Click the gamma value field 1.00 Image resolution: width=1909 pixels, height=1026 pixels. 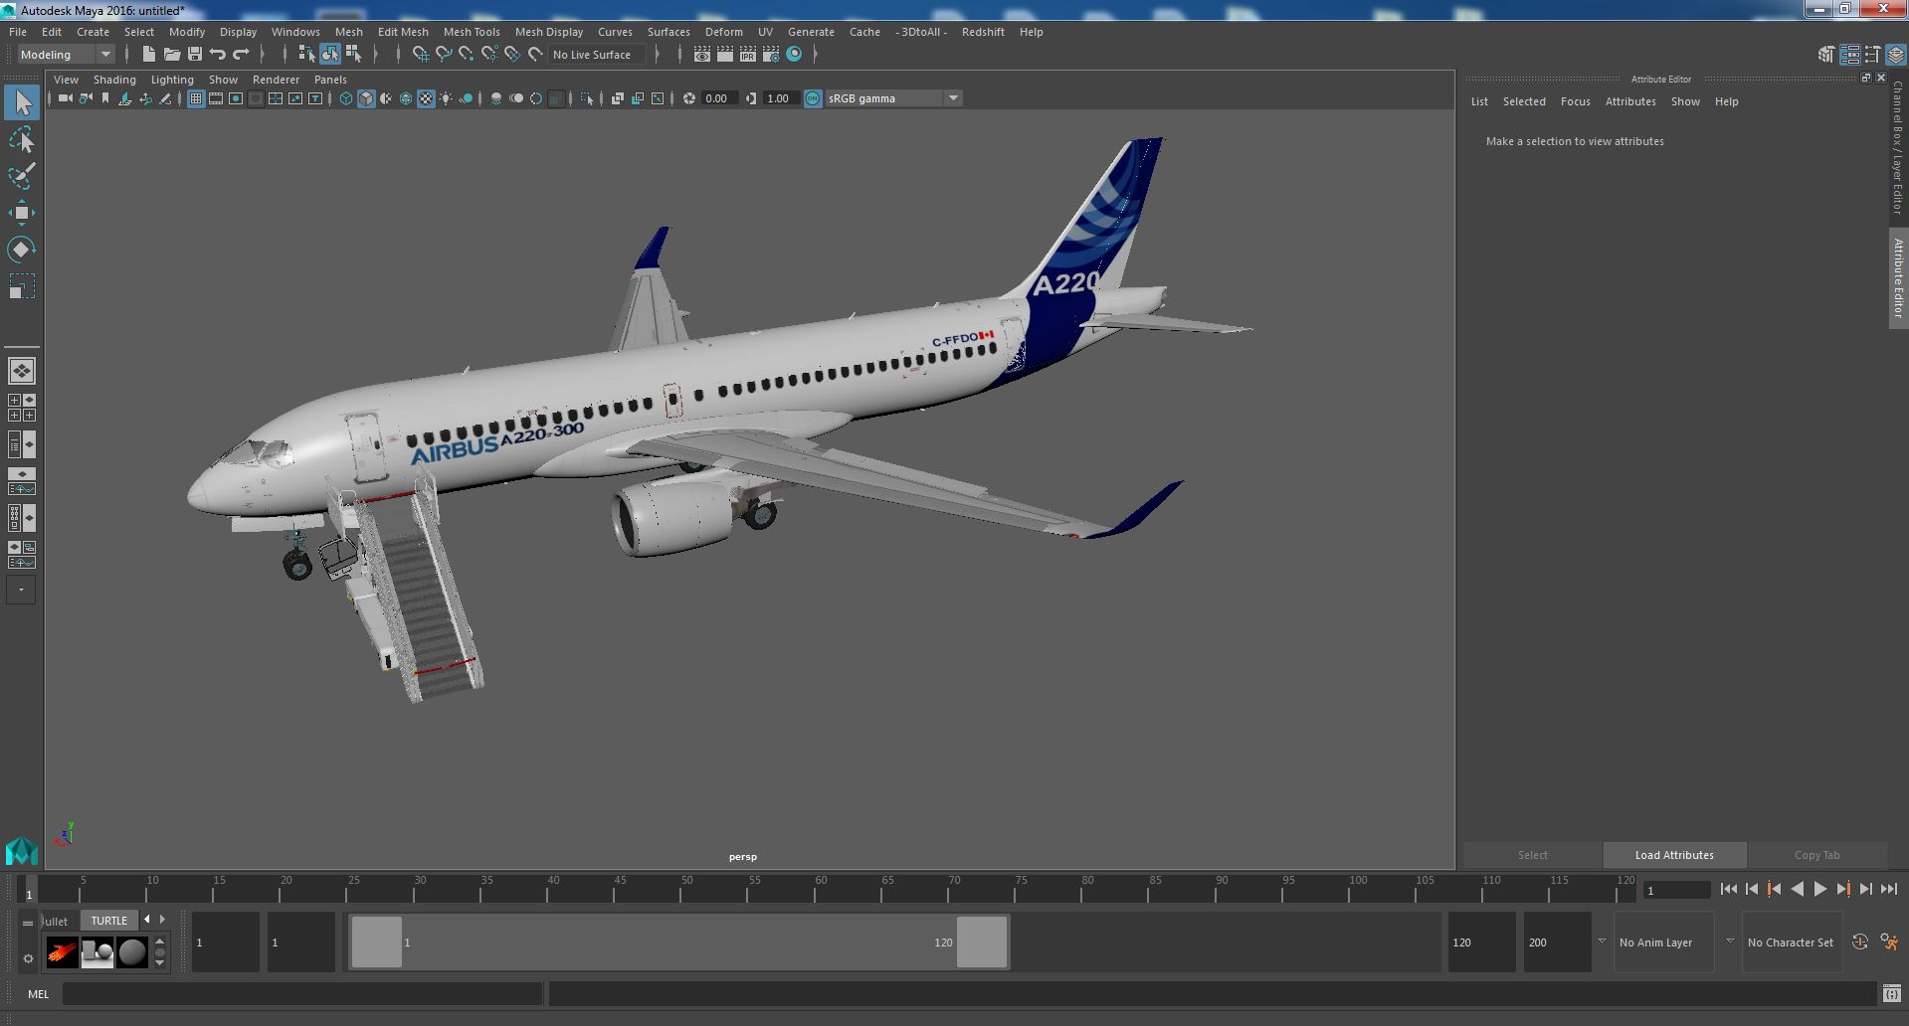781,98
